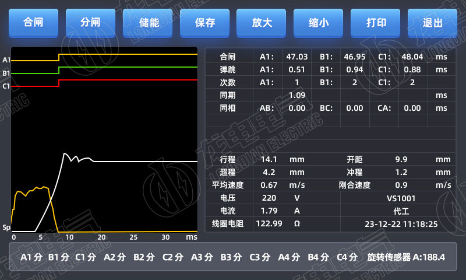The width and height of the screenshot is (466, 280).
Task: Toggle the C4分 channel status
Action: pos(348,257)
